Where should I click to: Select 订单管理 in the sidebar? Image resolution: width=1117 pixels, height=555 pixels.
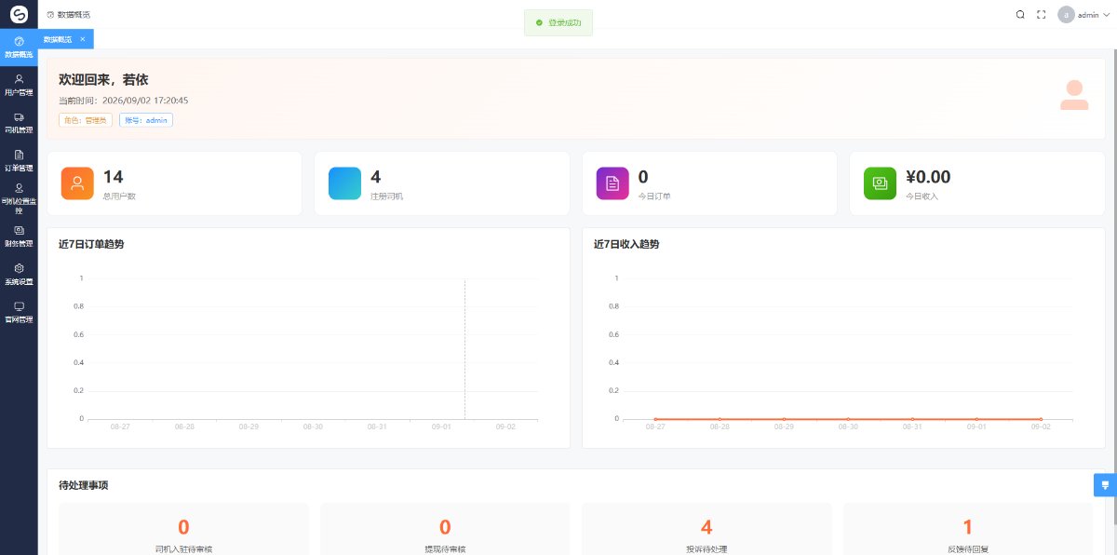(19, 161)
